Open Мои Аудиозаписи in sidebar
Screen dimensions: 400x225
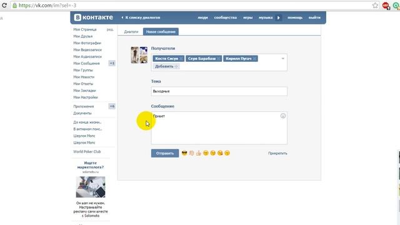click(x=87, y=56)
